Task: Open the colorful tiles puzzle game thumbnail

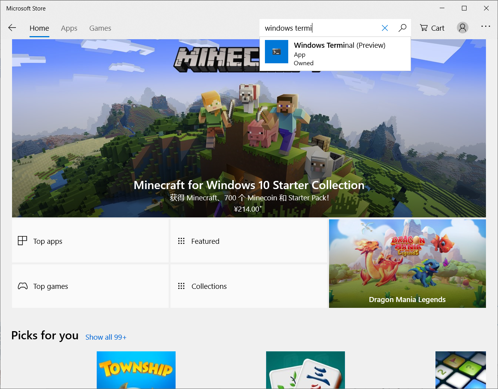Action: point(461,370)
